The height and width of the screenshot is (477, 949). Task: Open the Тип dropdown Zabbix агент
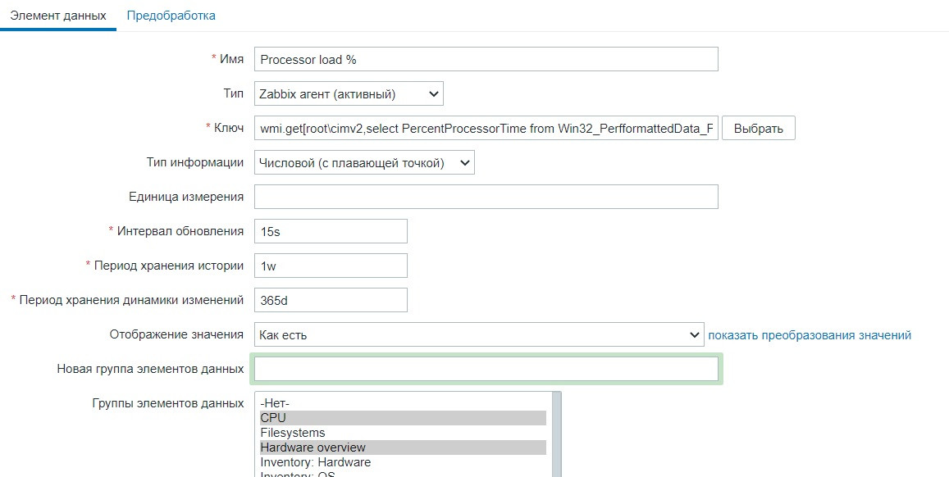[x=349, y=93]
